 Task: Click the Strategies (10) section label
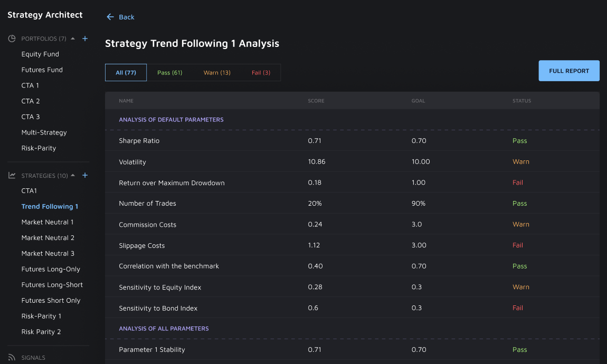(x=44, y=176)
